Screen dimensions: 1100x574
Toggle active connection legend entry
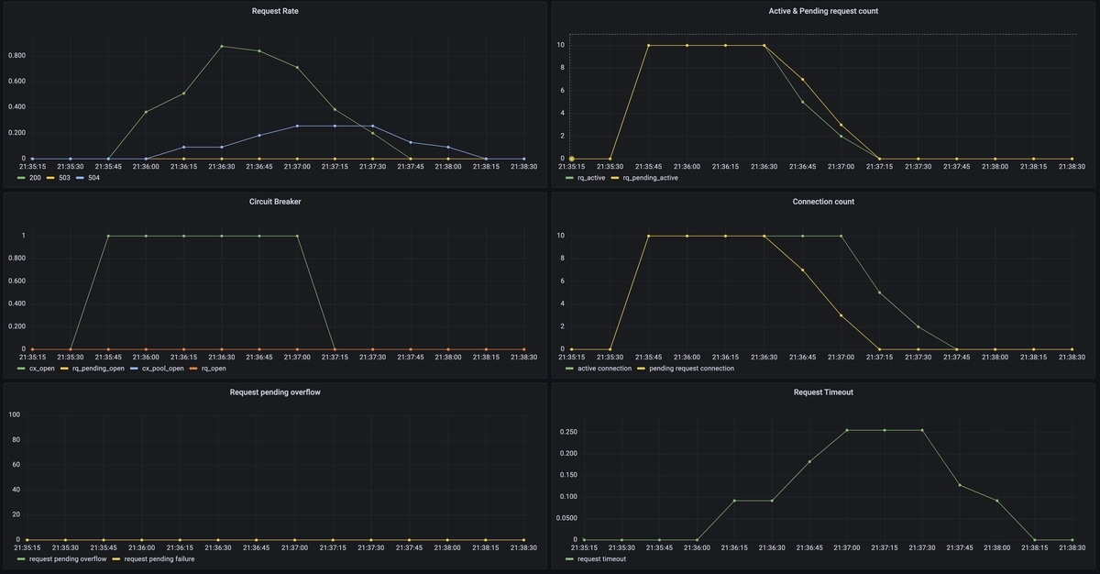tap(604, 368)
